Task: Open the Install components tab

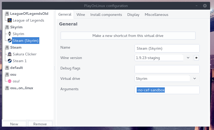Action: (x=106, y=15)
